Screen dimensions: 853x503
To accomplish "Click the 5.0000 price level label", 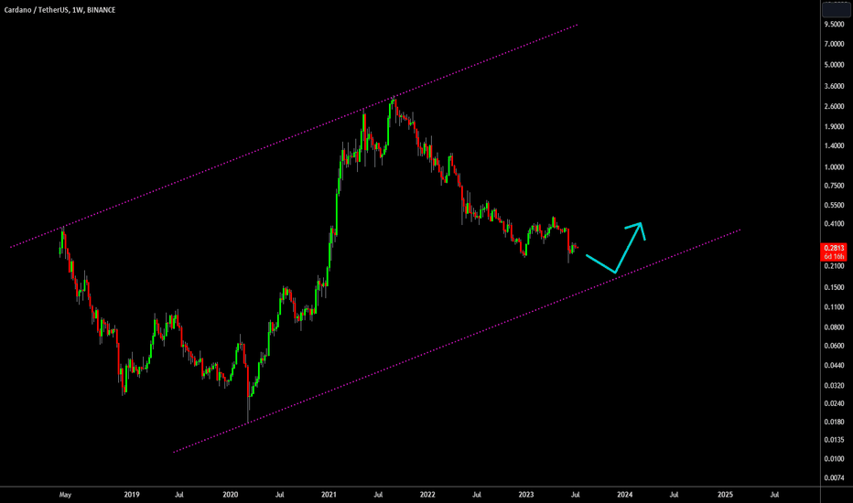I will coord(834,65).
